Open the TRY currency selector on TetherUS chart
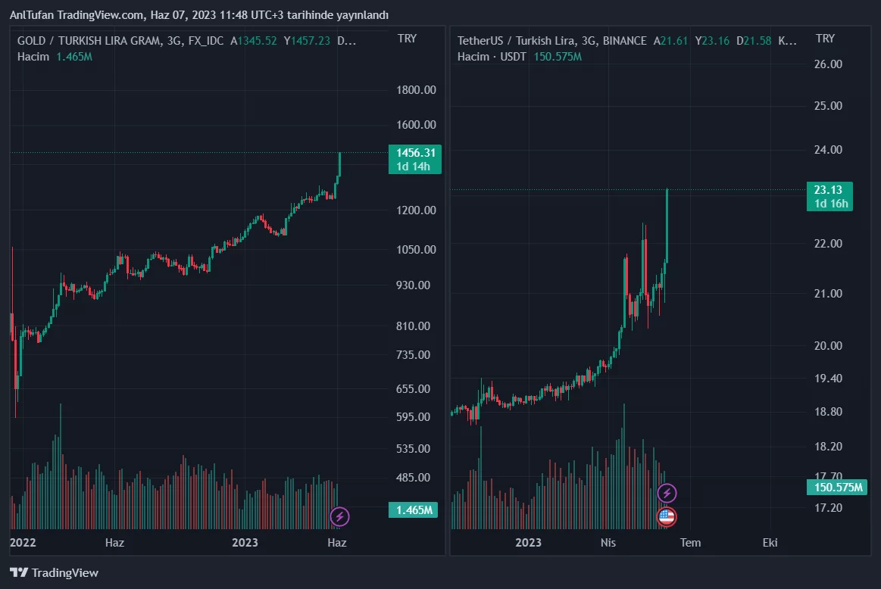Image resolution: width=881 pixels, height=589 pixels. click(825, 39)
